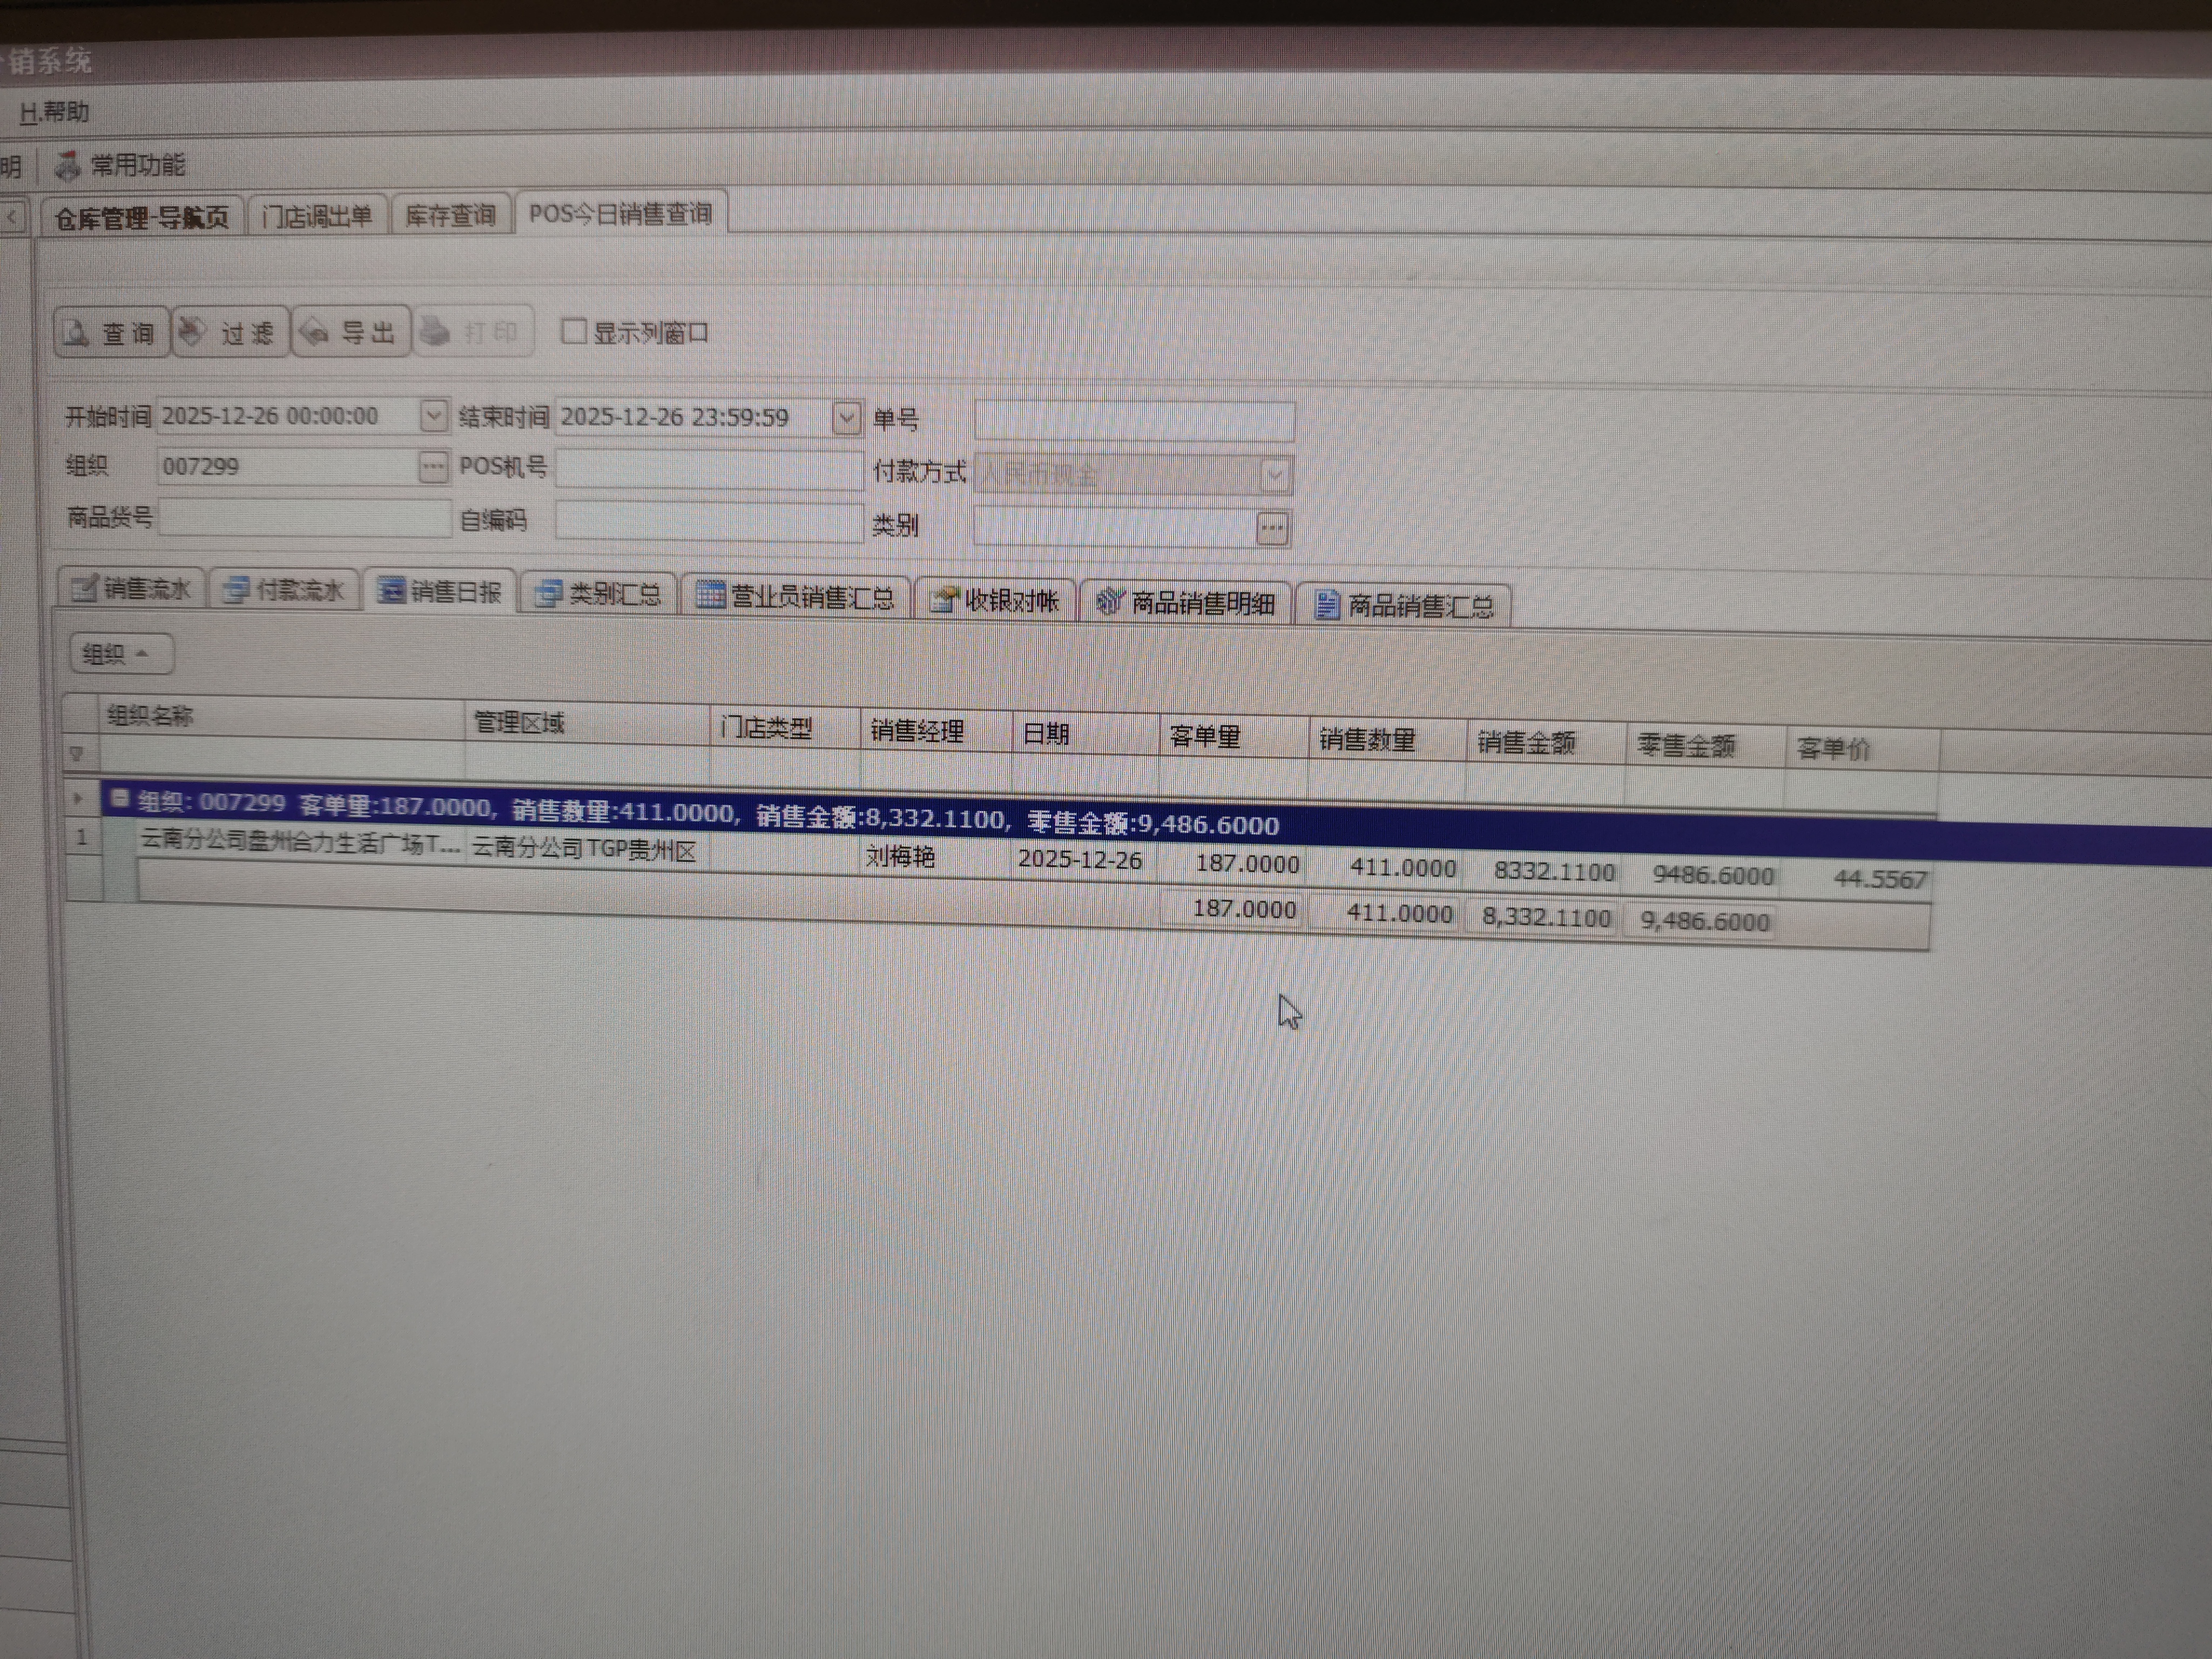Open the 商品销售汇总 tab

tap(1404, 606)
